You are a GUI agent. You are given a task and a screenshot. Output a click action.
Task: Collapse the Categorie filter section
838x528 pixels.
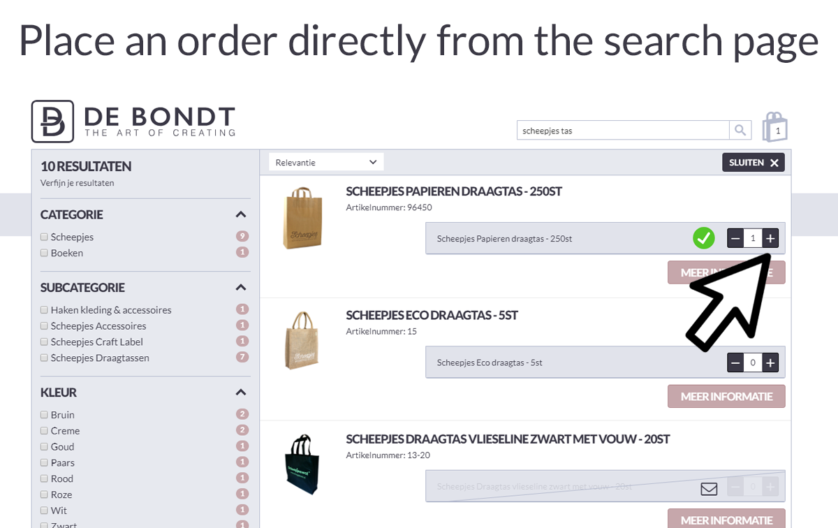[241, 214]
